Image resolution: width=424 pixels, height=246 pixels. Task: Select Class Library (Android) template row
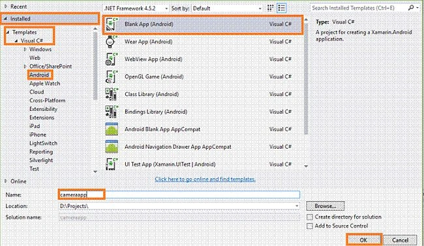pos(203,94)
